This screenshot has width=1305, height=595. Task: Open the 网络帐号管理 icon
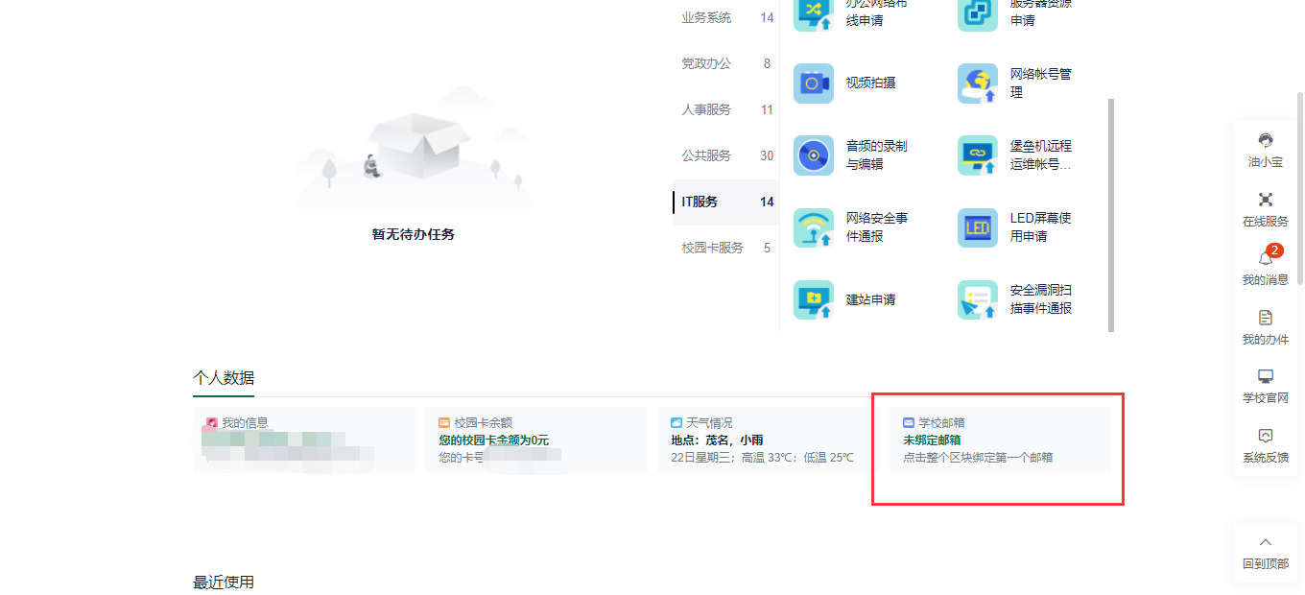pos(977,83)
